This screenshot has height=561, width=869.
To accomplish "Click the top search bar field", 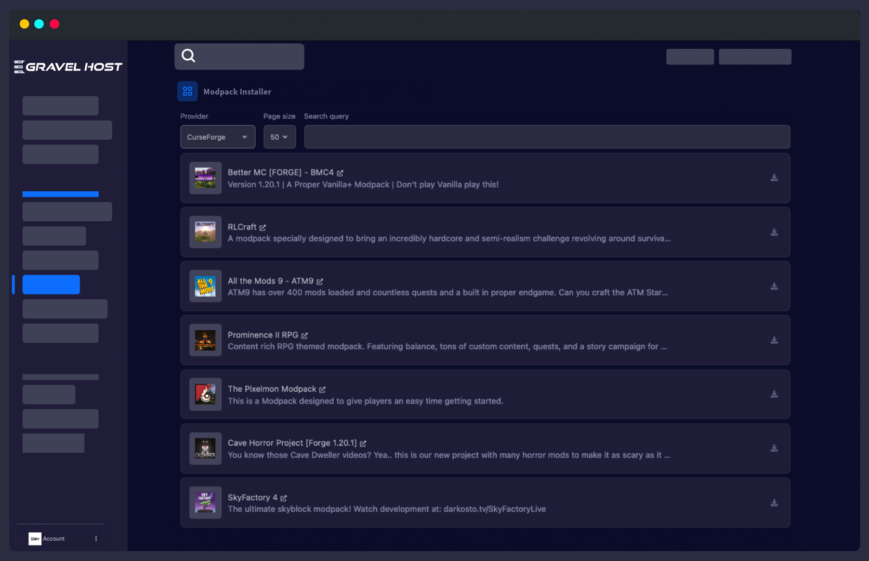I will tap(239, 56).
